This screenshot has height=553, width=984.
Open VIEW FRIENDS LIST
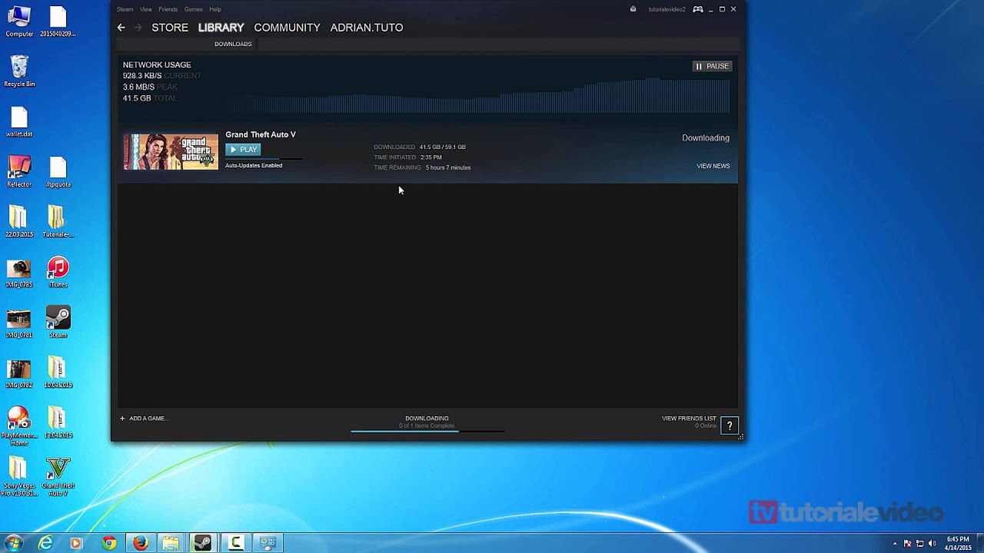pos(689,419)
